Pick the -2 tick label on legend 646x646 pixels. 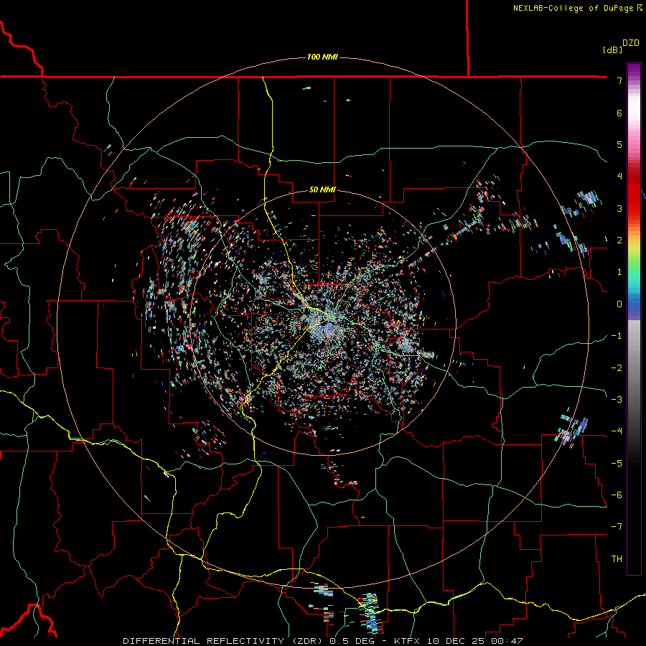coord(617,368)
